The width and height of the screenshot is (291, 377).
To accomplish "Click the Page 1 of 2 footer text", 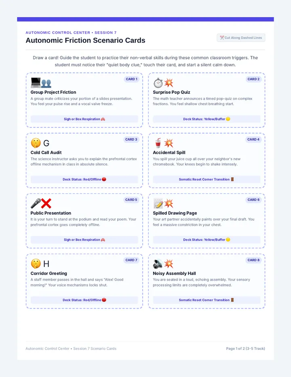I will 245,348.
